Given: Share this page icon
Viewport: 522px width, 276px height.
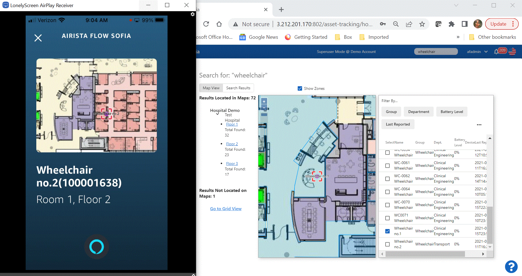Looking at the screenshot, I should [x=409, y=24].
